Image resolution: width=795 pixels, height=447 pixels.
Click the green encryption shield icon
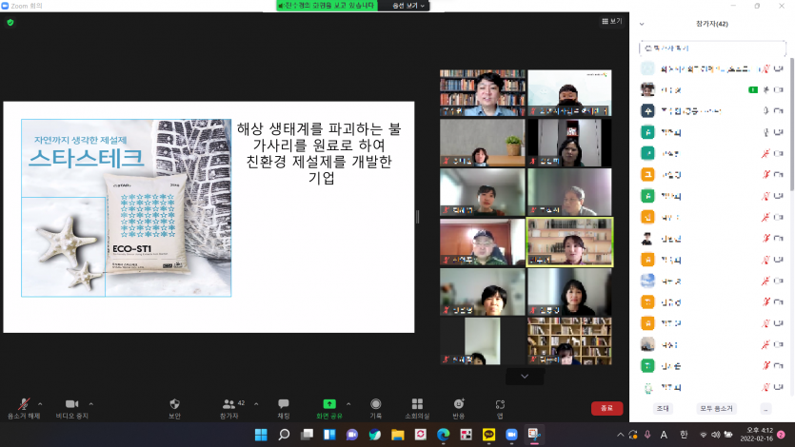[10, 22]
